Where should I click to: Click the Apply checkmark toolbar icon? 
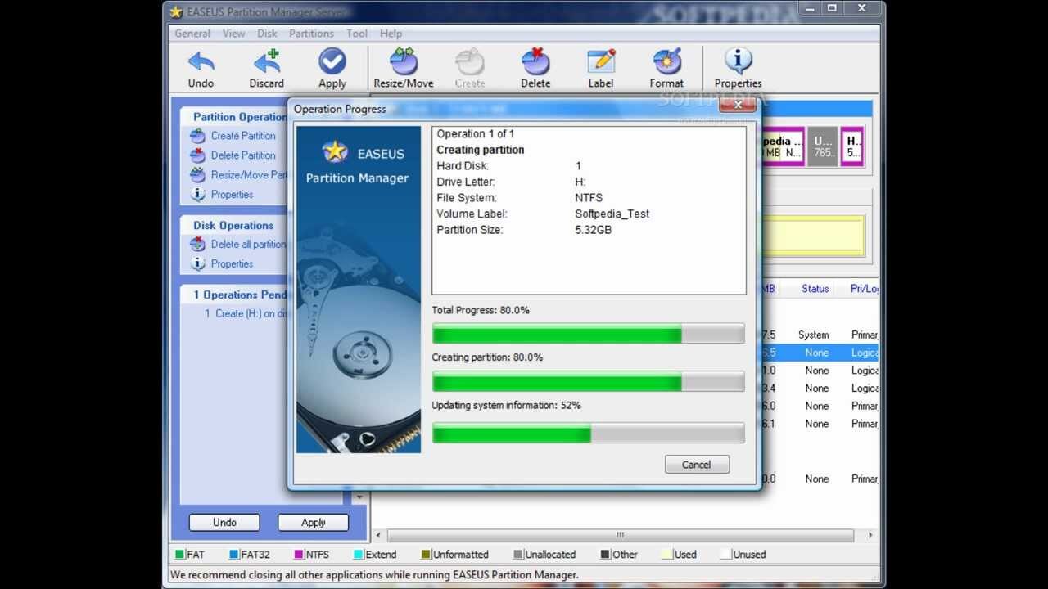point(332,61)
